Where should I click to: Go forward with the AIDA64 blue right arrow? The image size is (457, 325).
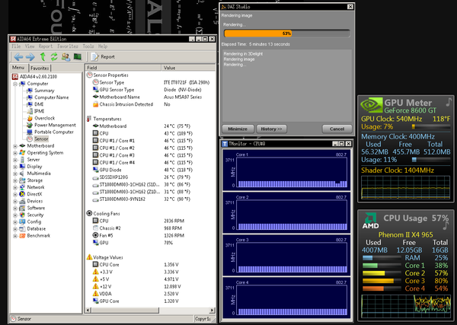[x=30, y=57]
